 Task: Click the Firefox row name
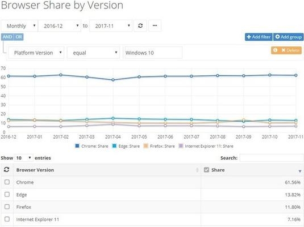pyautogui.click(x=24, y=207)
